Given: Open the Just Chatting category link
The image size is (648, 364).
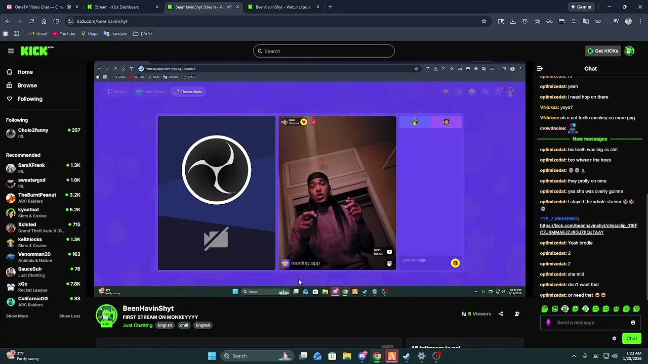Looking at the screenshot, I should [137, 326].
